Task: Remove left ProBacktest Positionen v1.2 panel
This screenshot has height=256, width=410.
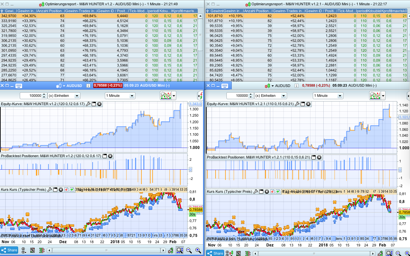Action: (x=110, y=156)
